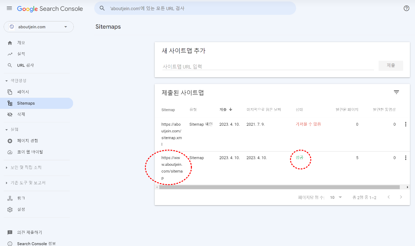Click the Sitemaps tree icon in sidebar
Image resolution: width=415 pixels, height=246 pixels.
coord(10,103)
